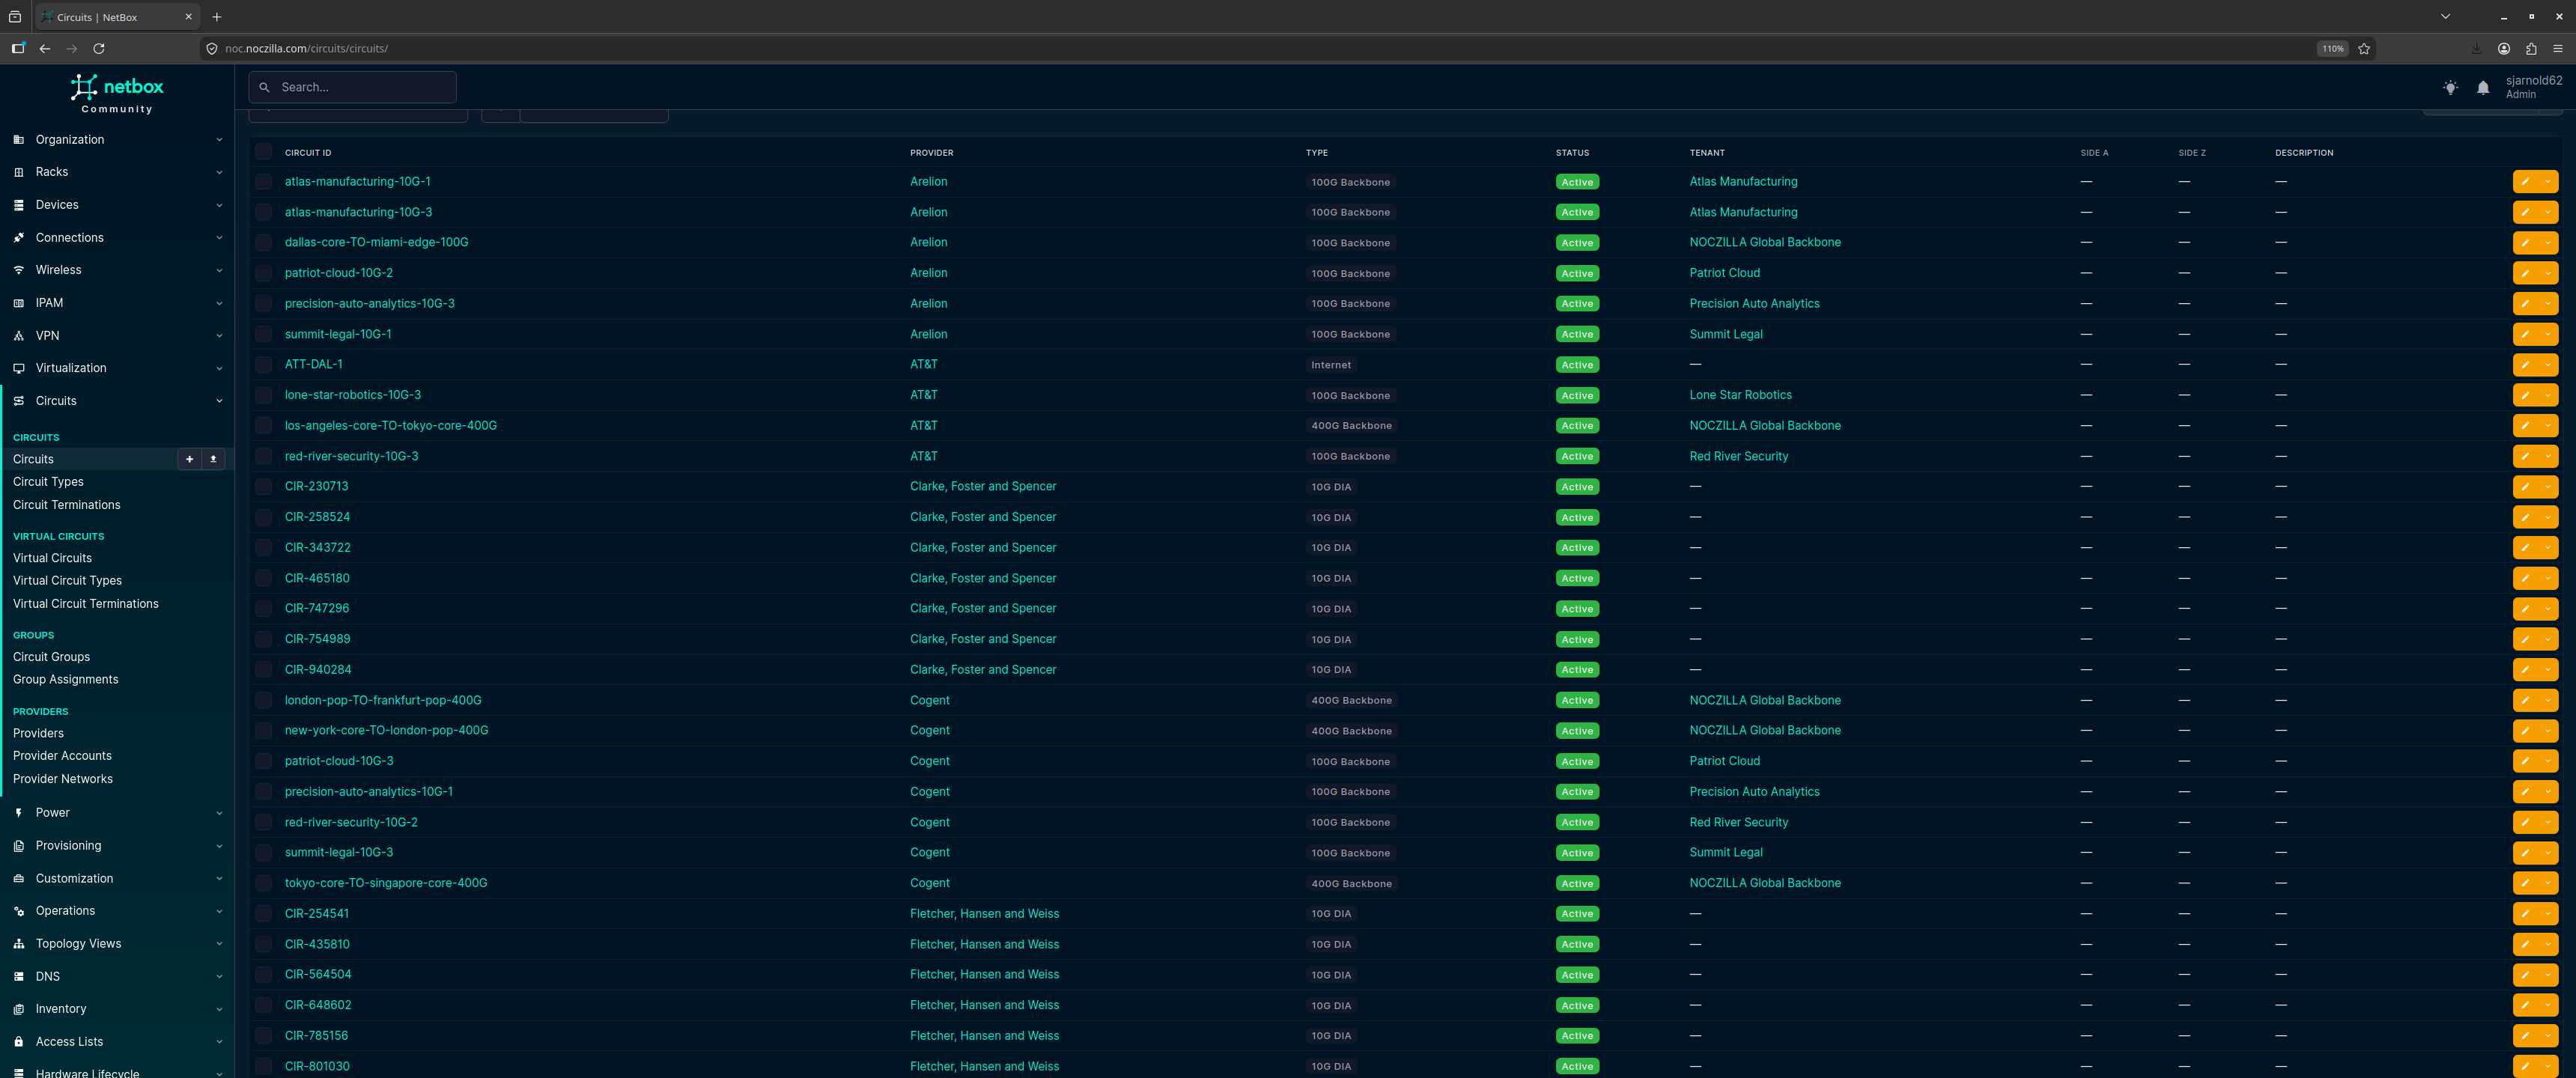Click the Virtualization monitor icon

pyautogui.click(x=18, y=368)
